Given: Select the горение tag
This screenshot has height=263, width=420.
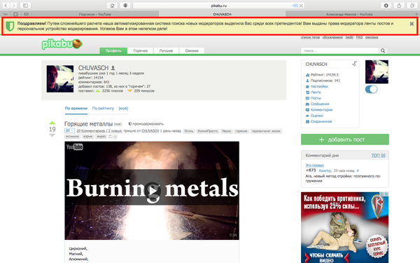Looking at the screenshot, I should point(241,131).
